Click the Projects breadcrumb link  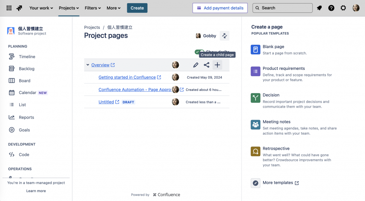click(x=92, y=27)
